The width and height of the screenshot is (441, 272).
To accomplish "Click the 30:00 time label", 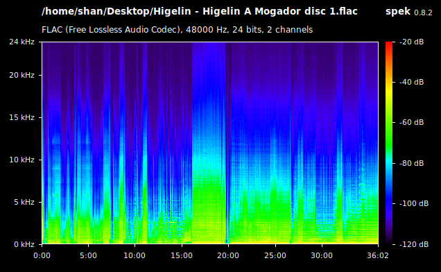I will pyautogui.click(x=322, y=255).
